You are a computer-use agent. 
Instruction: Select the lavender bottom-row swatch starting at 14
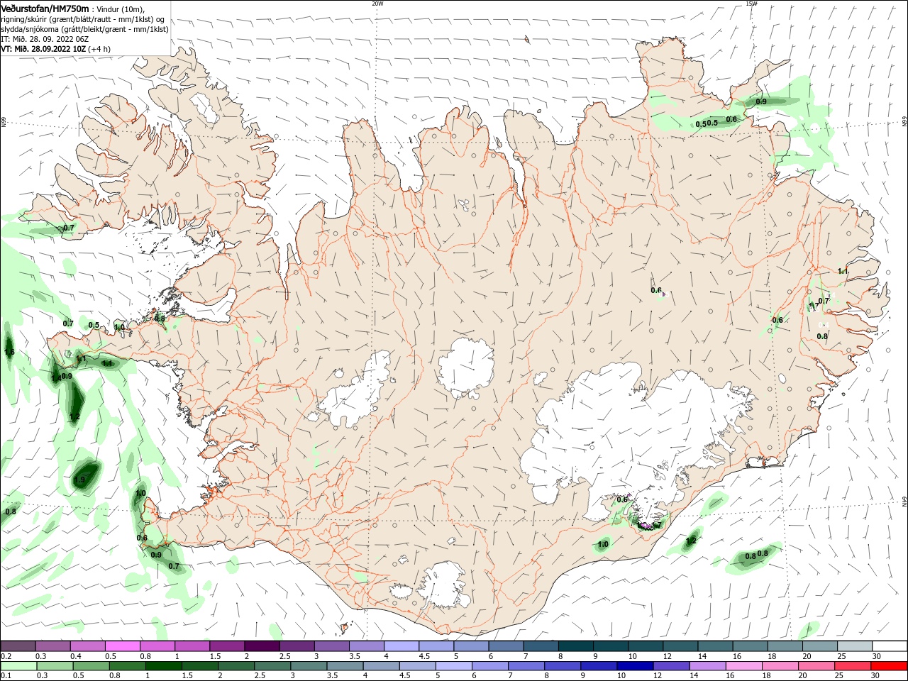click(708, 666)
